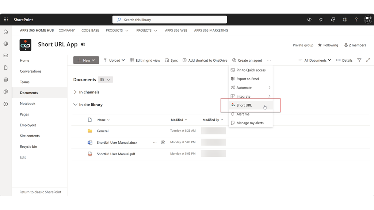
Task: Click the Teams icon beside the site title
Action: tap(83, 44)
